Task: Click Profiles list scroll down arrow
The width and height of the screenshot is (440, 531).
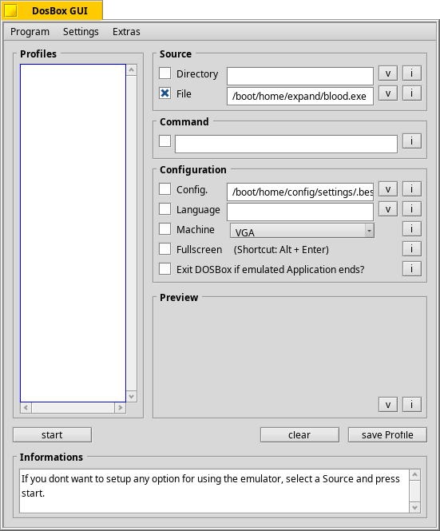Action: coord(132,397)
